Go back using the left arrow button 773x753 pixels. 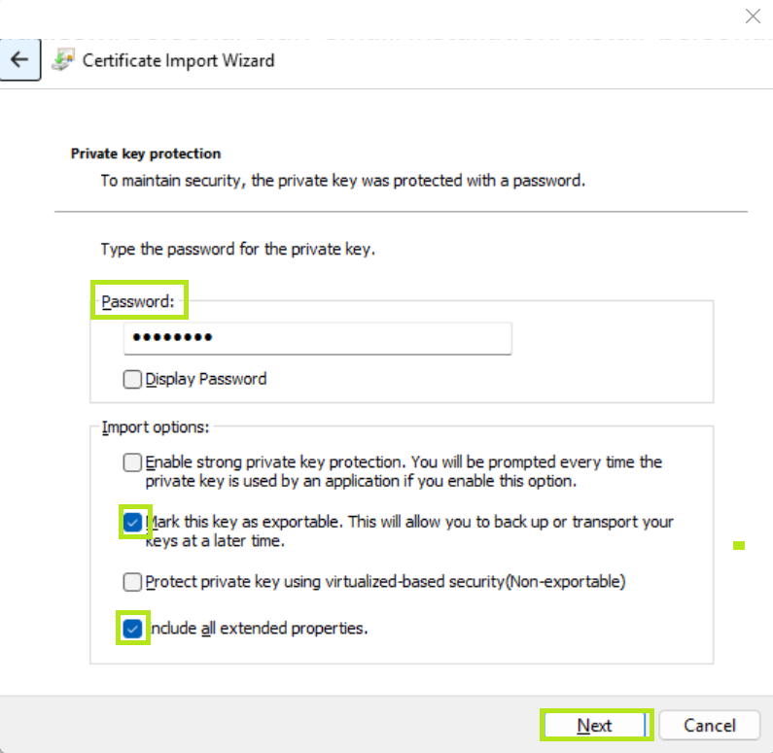(19, 60)
